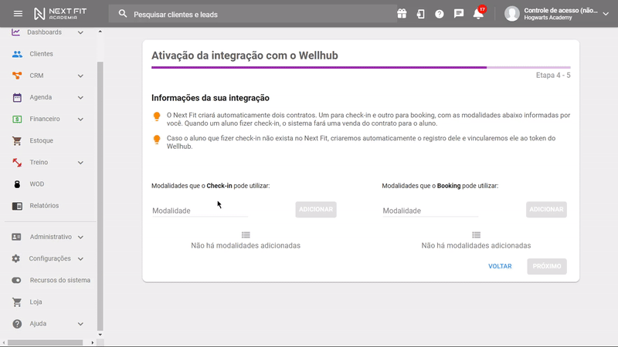Click the Administrativo ID card icon
Screen dimensions: 618x347
click(16, 237)
